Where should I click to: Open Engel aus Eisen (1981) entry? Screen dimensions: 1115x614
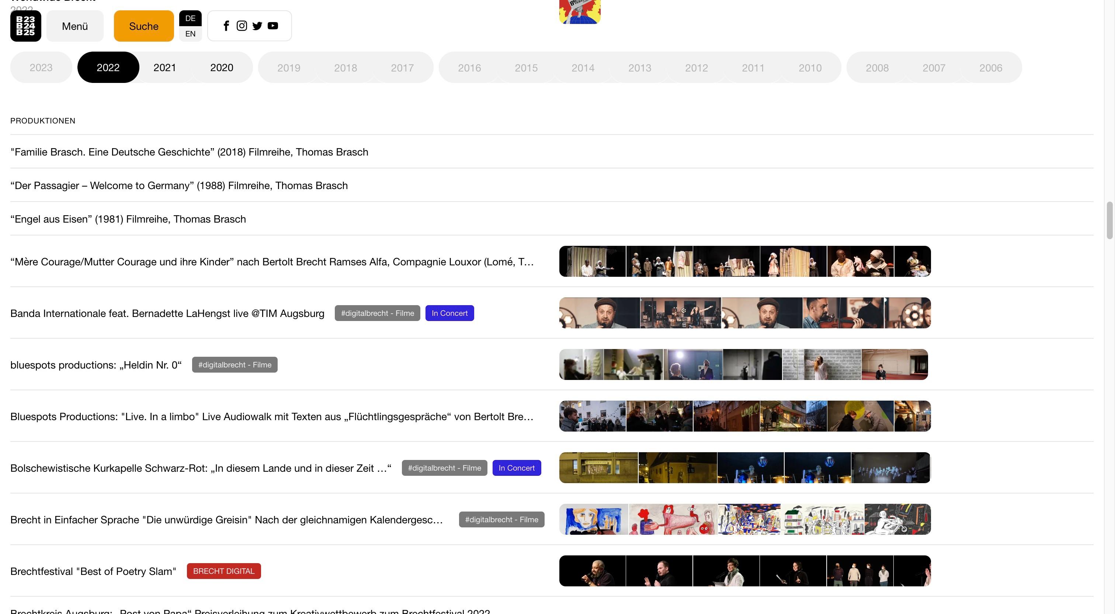tap(128, 219)
